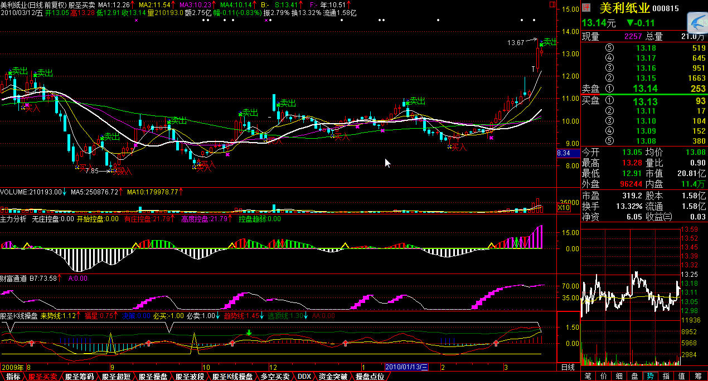Click the 市值 value 20.81亿

click(692, 173)
